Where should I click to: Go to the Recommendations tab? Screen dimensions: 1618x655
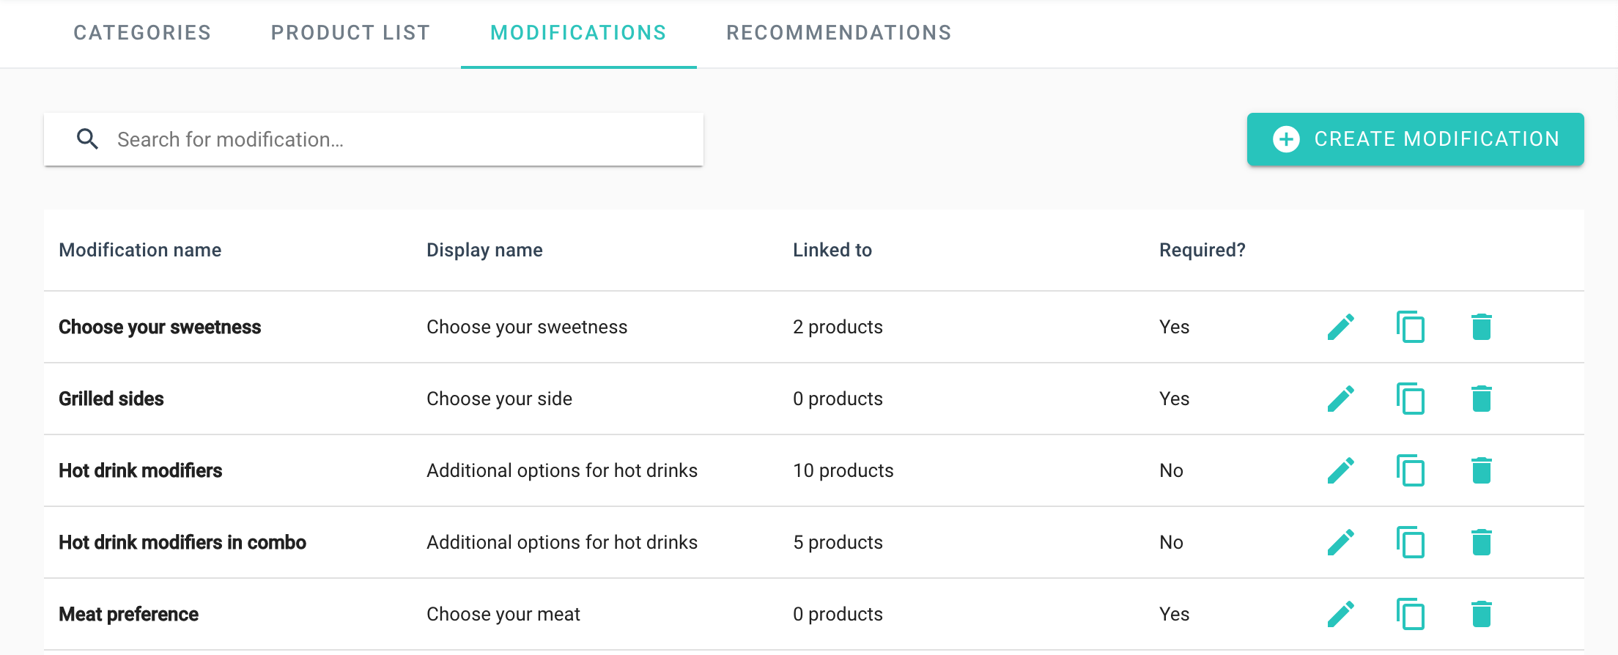click(x=838, y=33)
